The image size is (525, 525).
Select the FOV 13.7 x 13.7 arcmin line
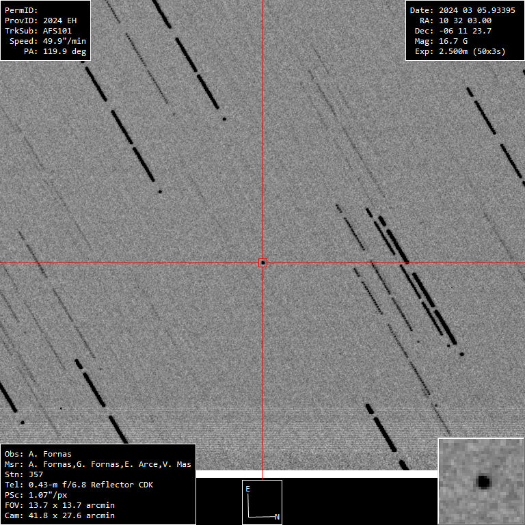59,505
